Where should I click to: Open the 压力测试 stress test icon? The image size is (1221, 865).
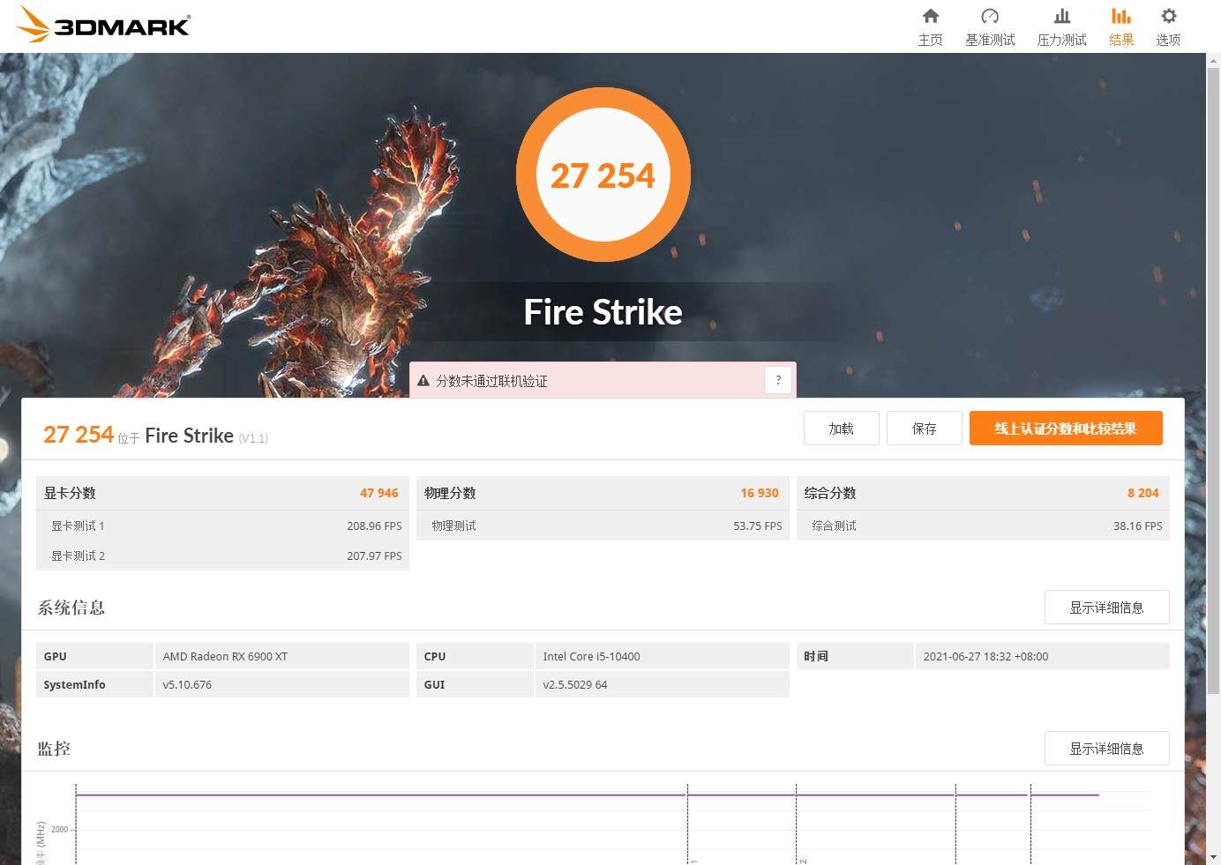[x=1062, y=16]
